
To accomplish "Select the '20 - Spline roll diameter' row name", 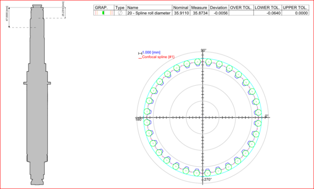I will [149, 13].
